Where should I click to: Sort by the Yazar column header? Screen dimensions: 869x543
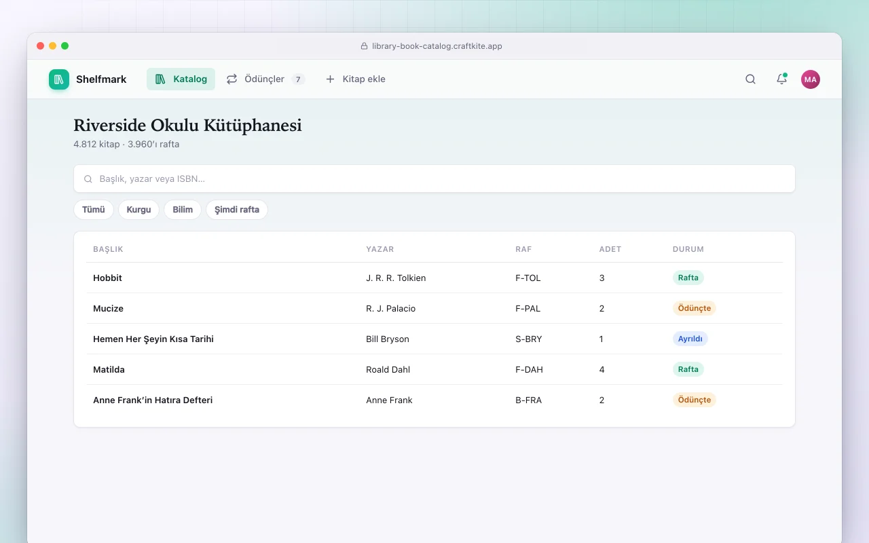click(380, 249)
